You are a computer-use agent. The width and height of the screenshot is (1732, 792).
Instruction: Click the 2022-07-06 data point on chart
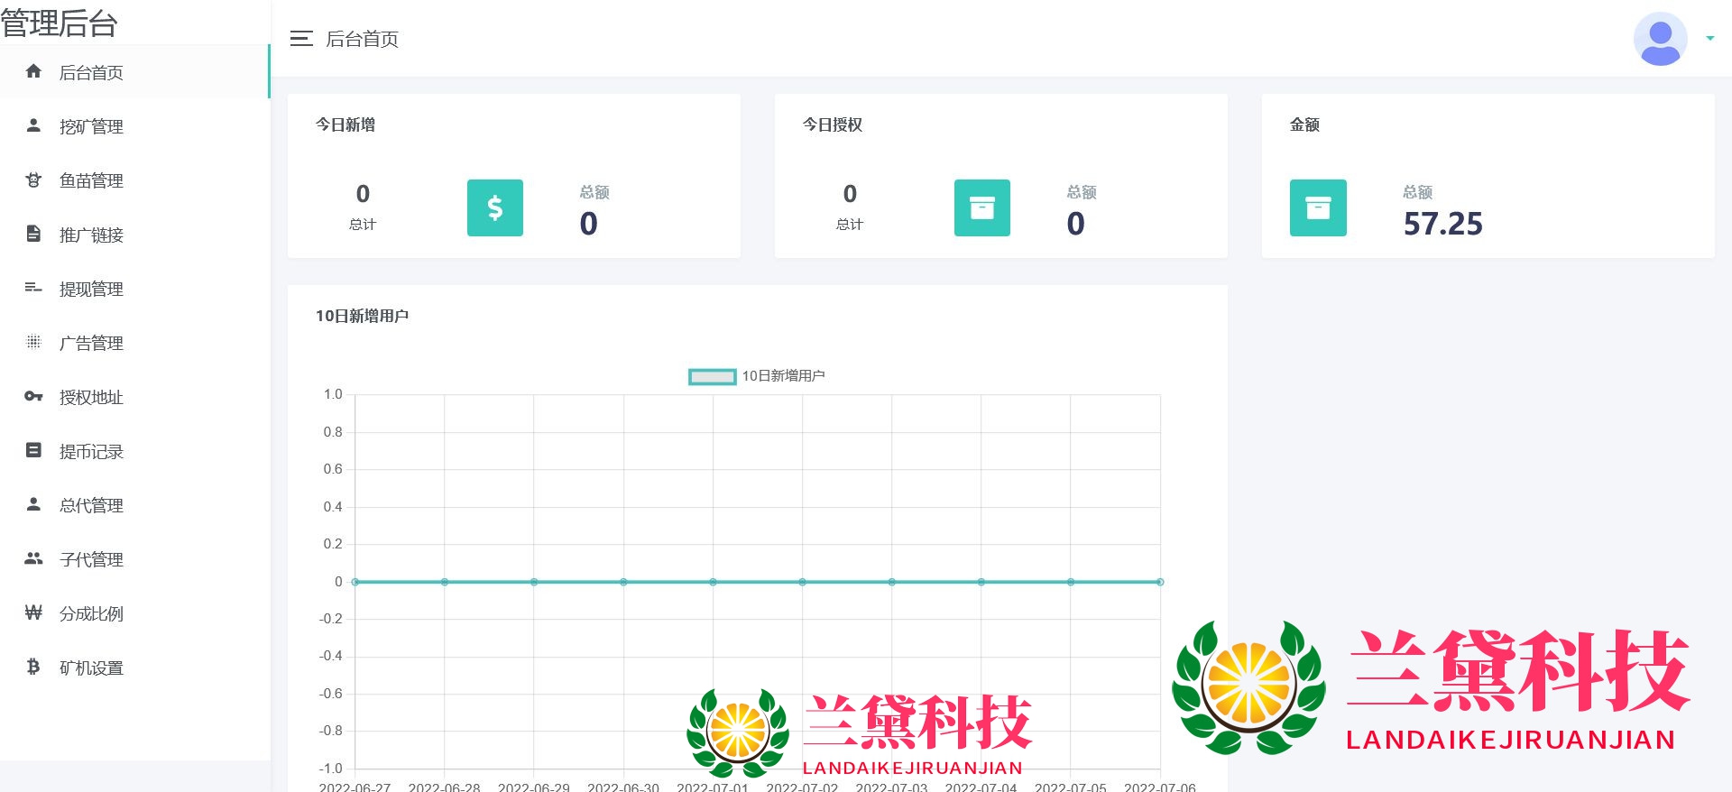click(x=1160, y=582)
